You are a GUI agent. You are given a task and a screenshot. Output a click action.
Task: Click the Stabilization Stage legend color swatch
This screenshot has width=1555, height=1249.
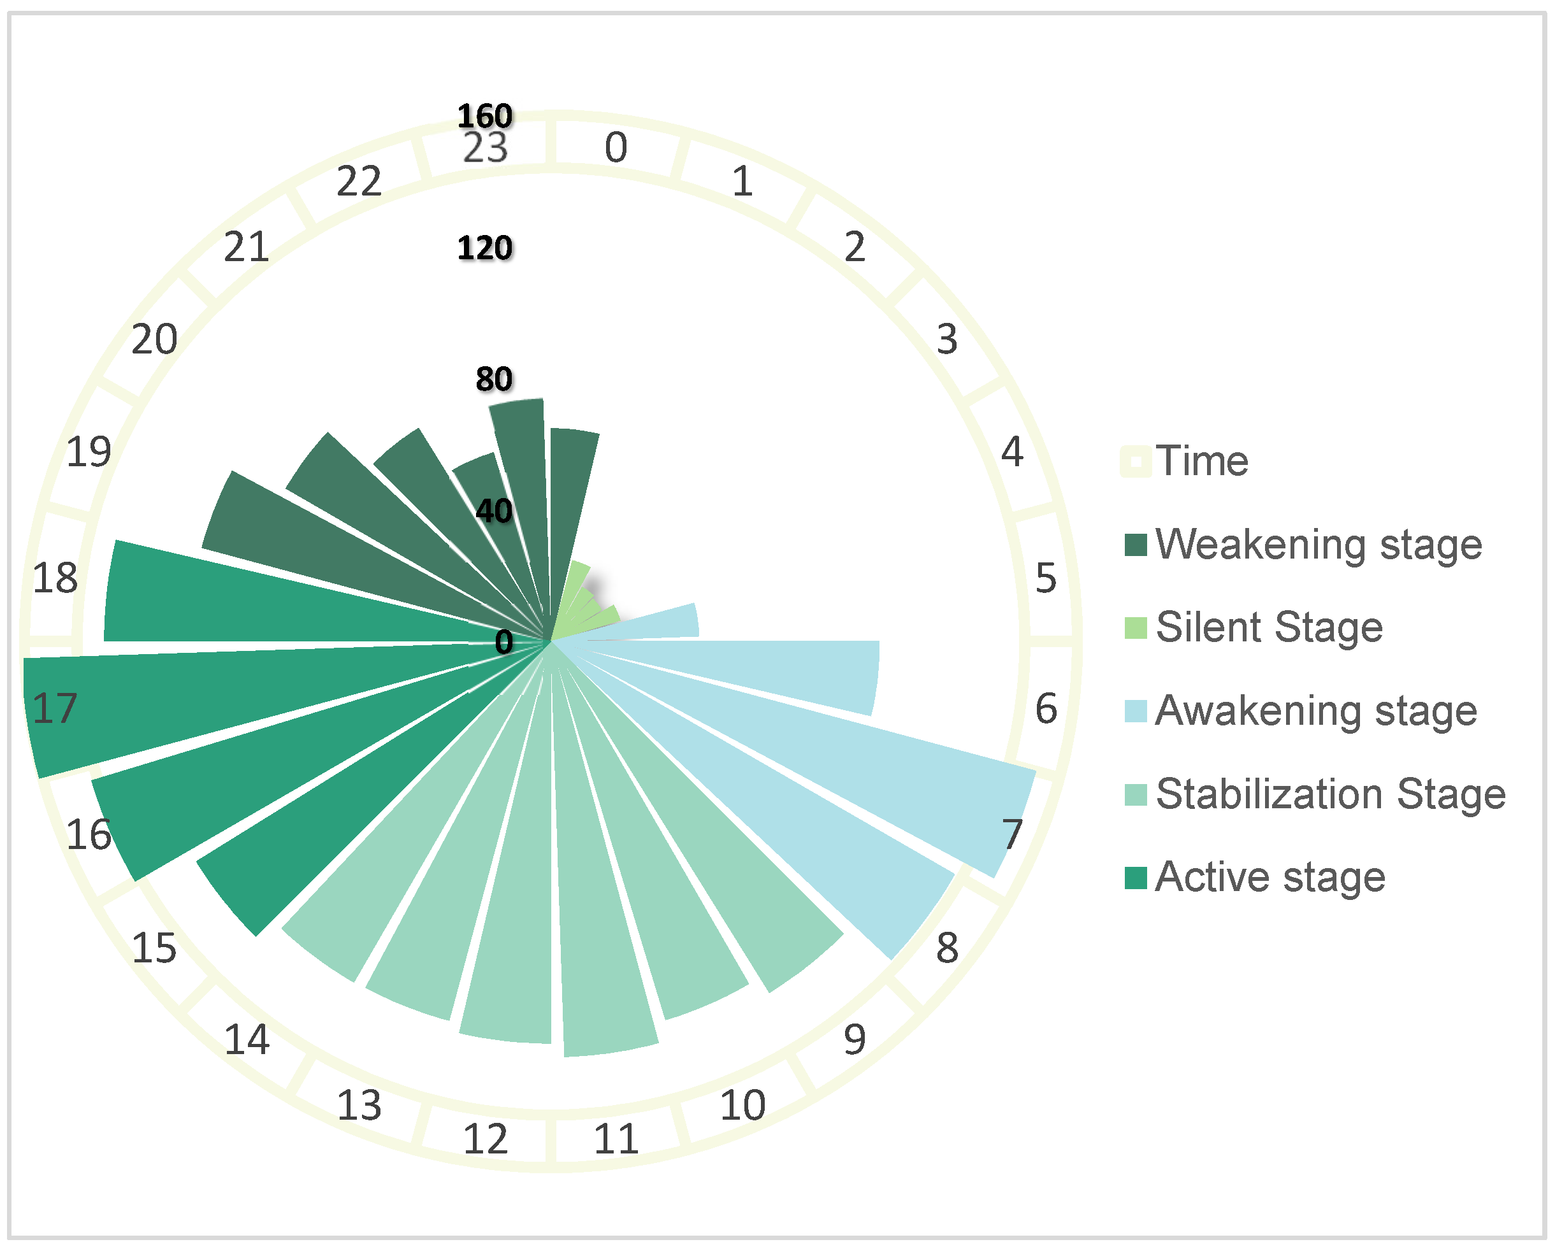coord(1135,795)
